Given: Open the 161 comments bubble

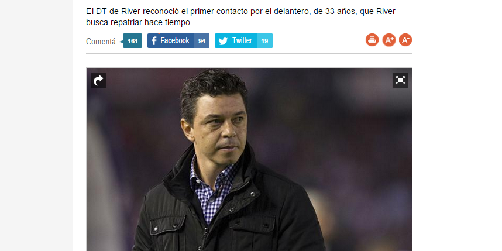Looking at the screenshot, I should (132, 40).
